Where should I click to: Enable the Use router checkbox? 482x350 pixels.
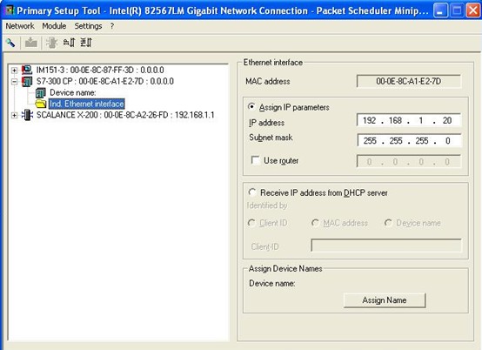(255, 160)
